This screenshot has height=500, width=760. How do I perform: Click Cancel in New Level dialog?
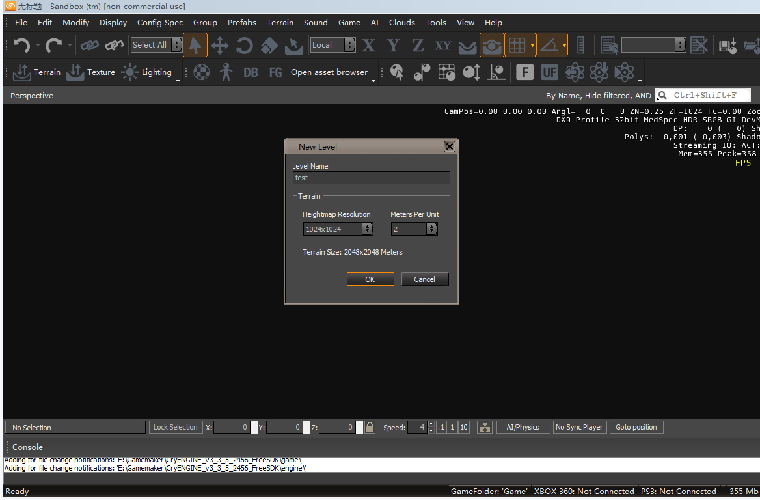click(424, 279)
